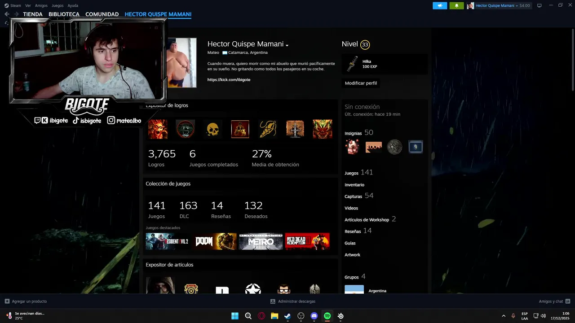
Task: Click the 6 Juegos completados stat
Action: coord(214,158)
